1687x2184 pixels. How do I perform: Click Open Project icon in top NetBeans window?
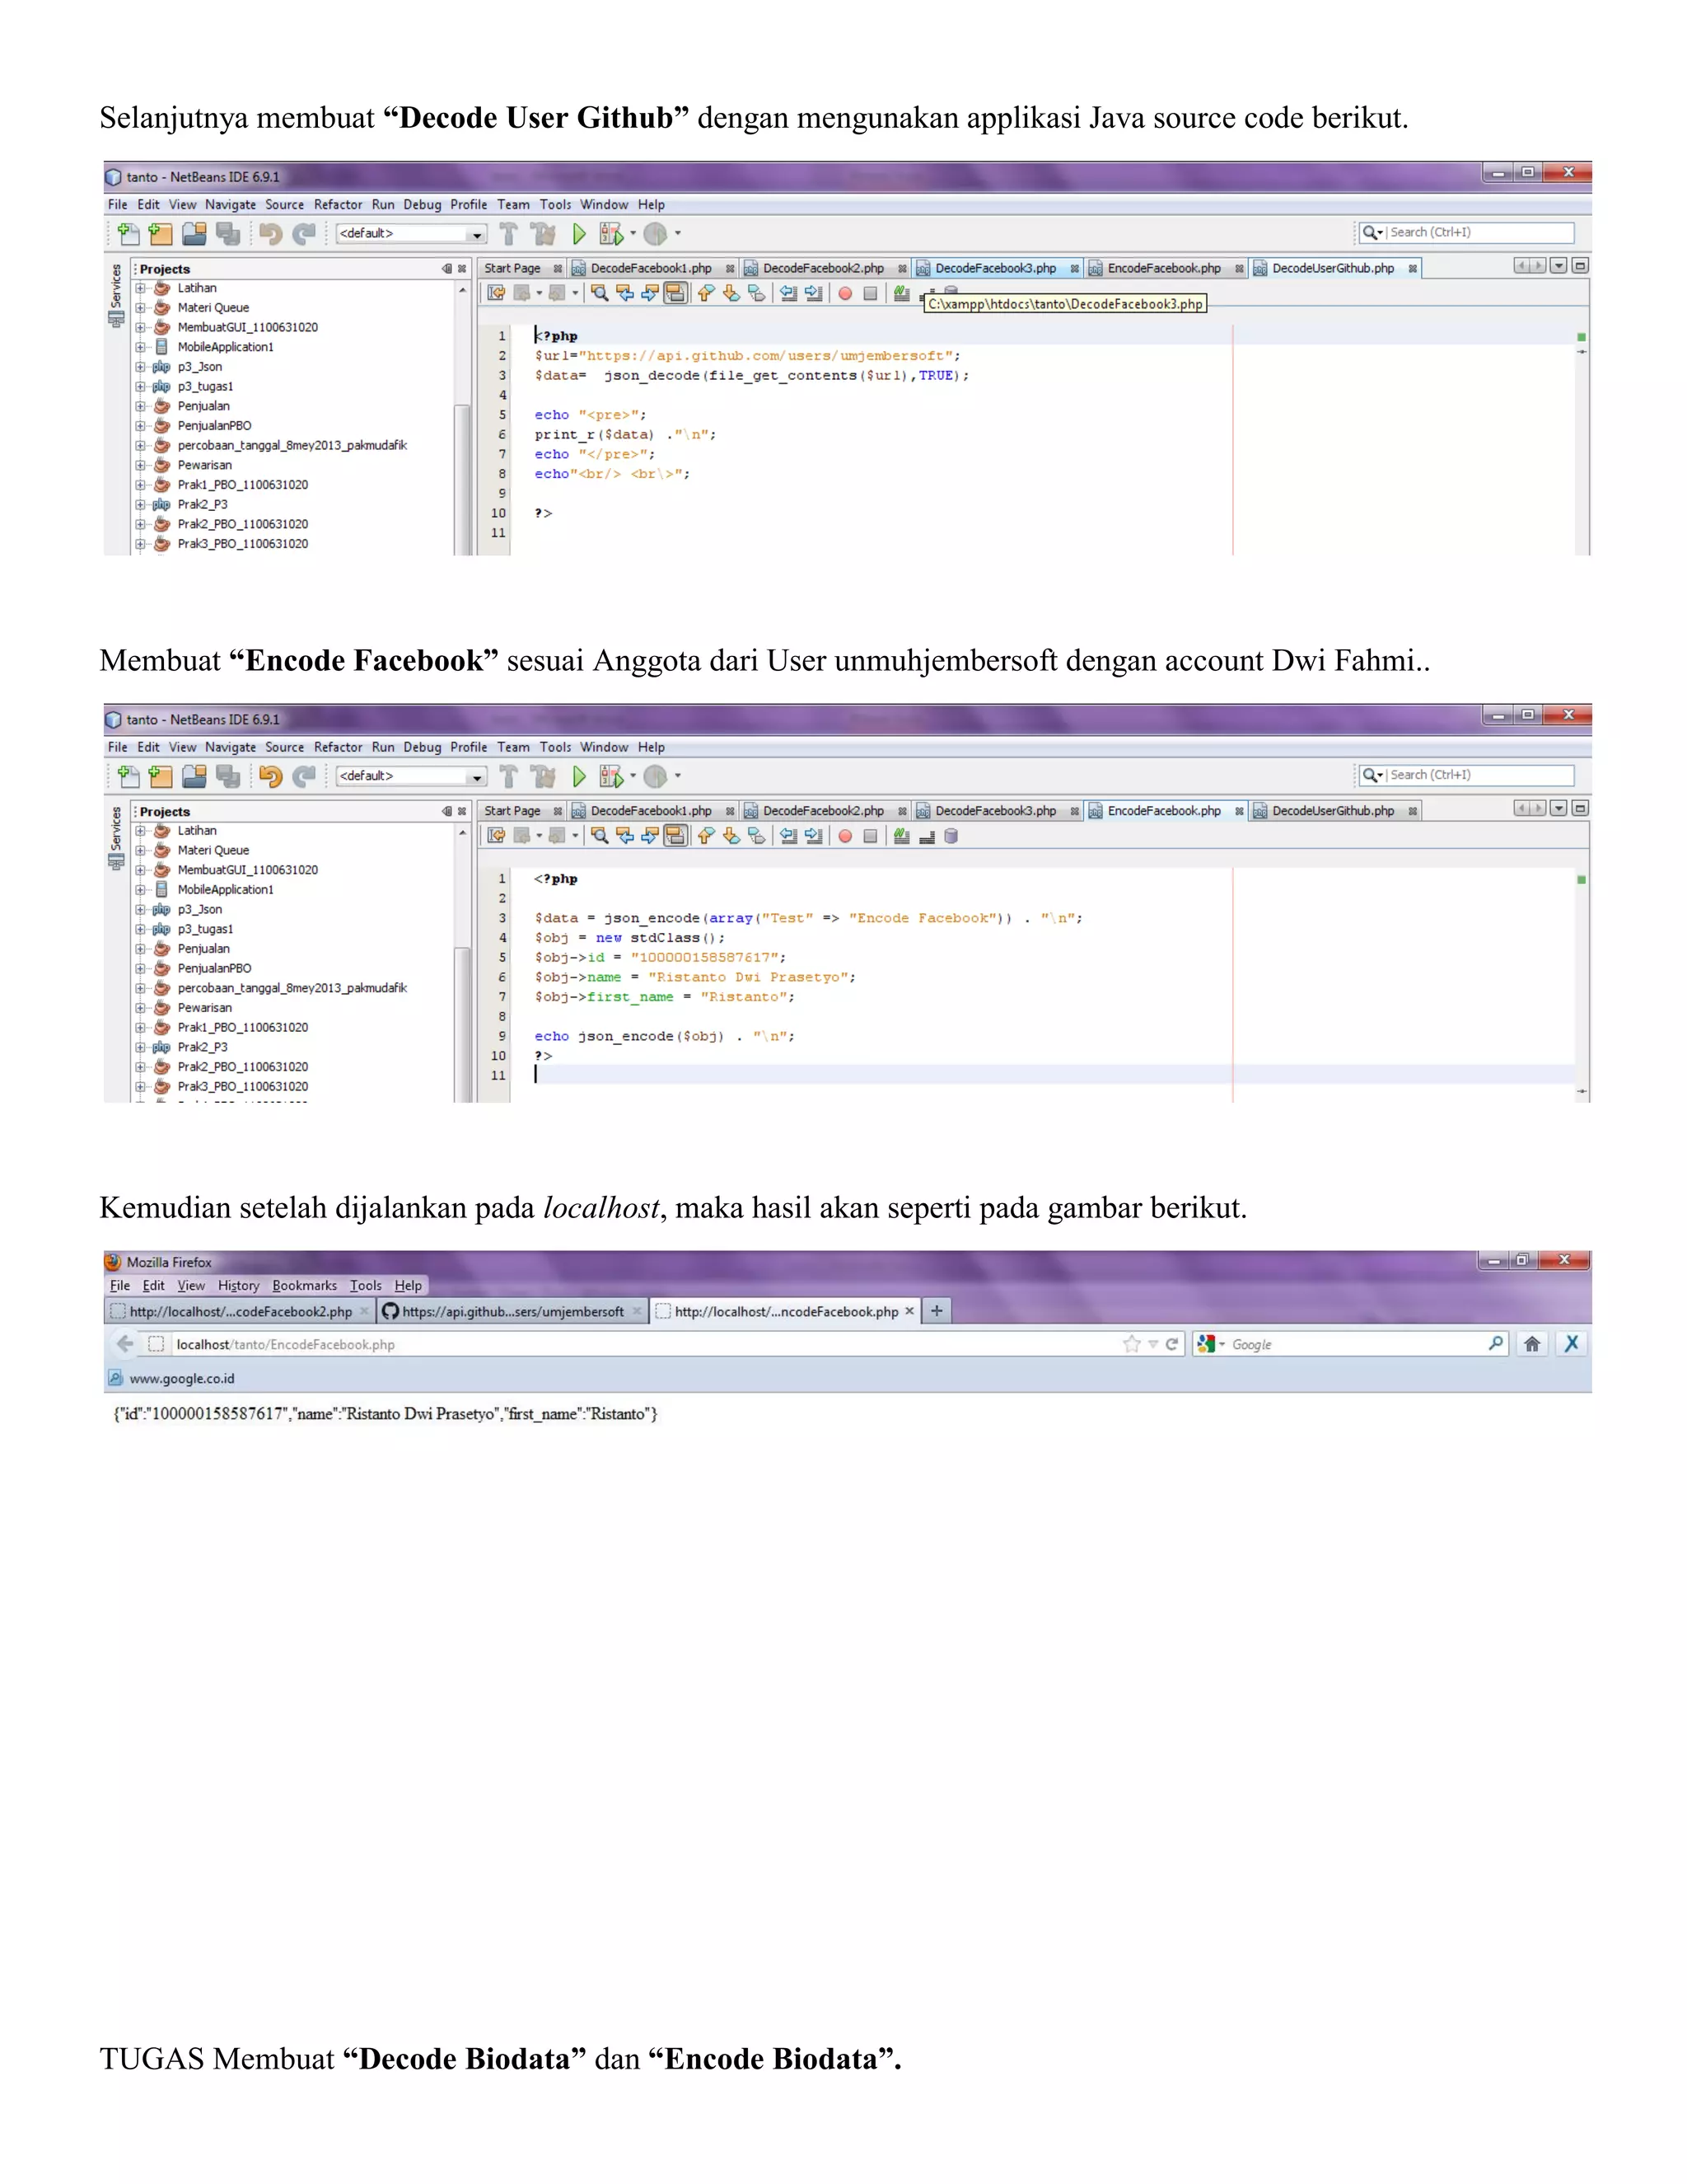[195, 233]
